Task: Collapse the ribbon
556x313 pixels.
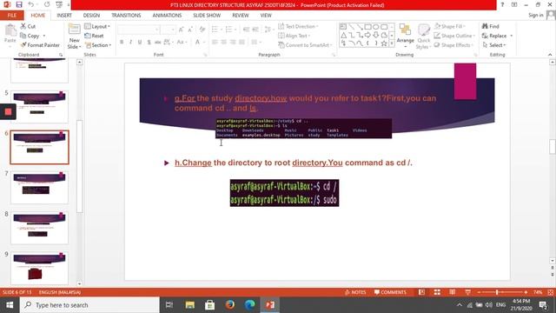Action: coord(550,55)
